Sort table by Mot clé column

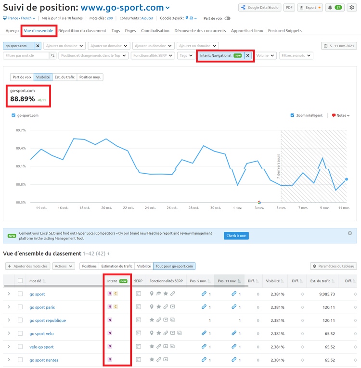coord(38,281)
